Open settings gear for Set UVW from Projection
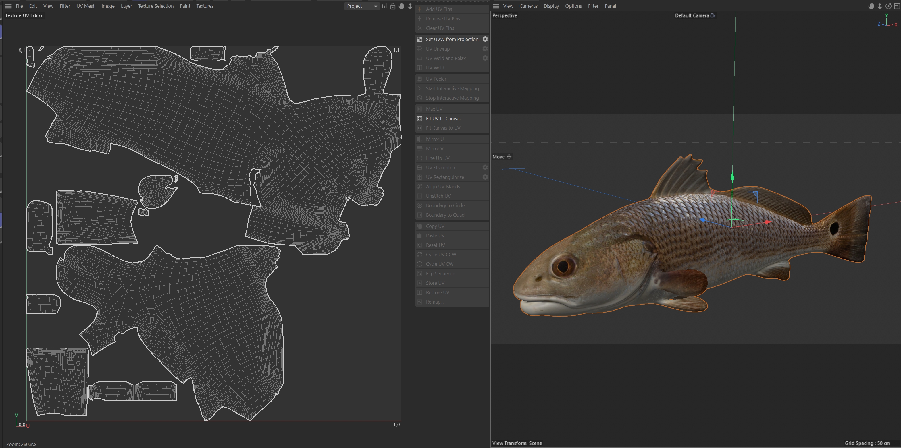Viewport: 901px width, 448px height. [x=485, y=39]
